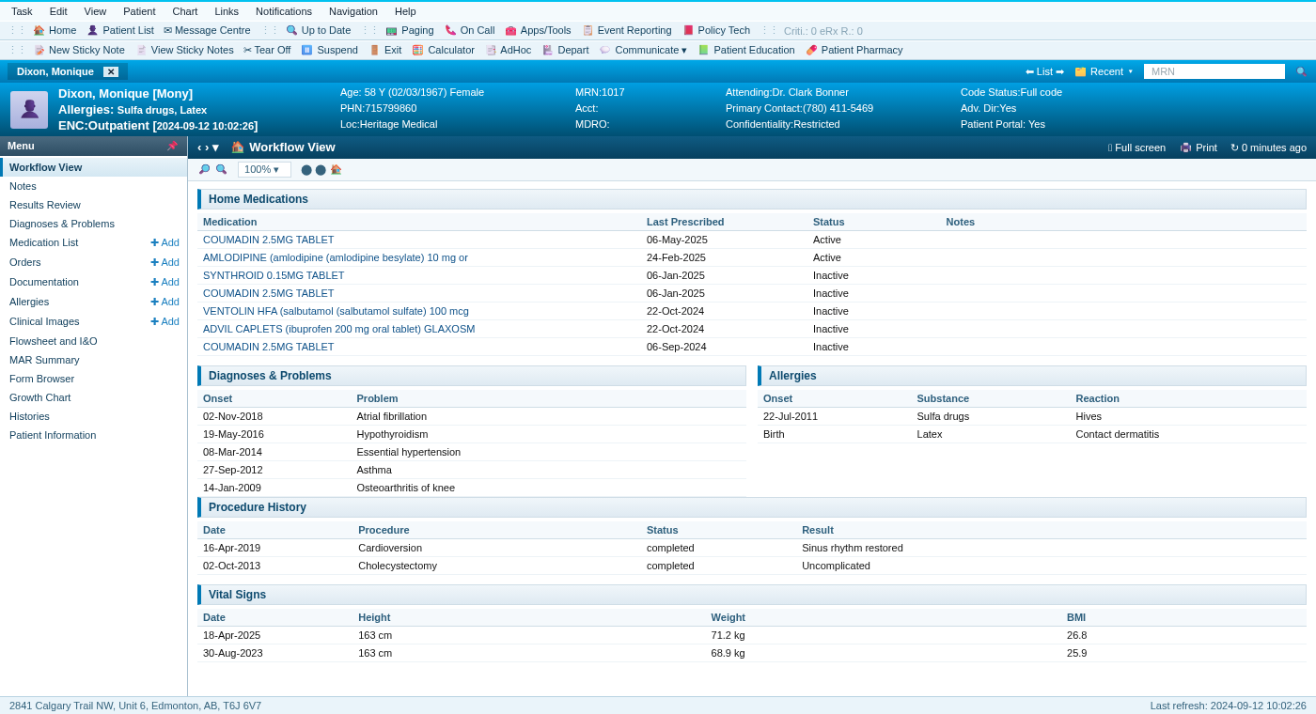This screenshot has width=1316, height=714.
Task: Open the Notifications menu
Action: pyautogui.click(x=284, y=11)
